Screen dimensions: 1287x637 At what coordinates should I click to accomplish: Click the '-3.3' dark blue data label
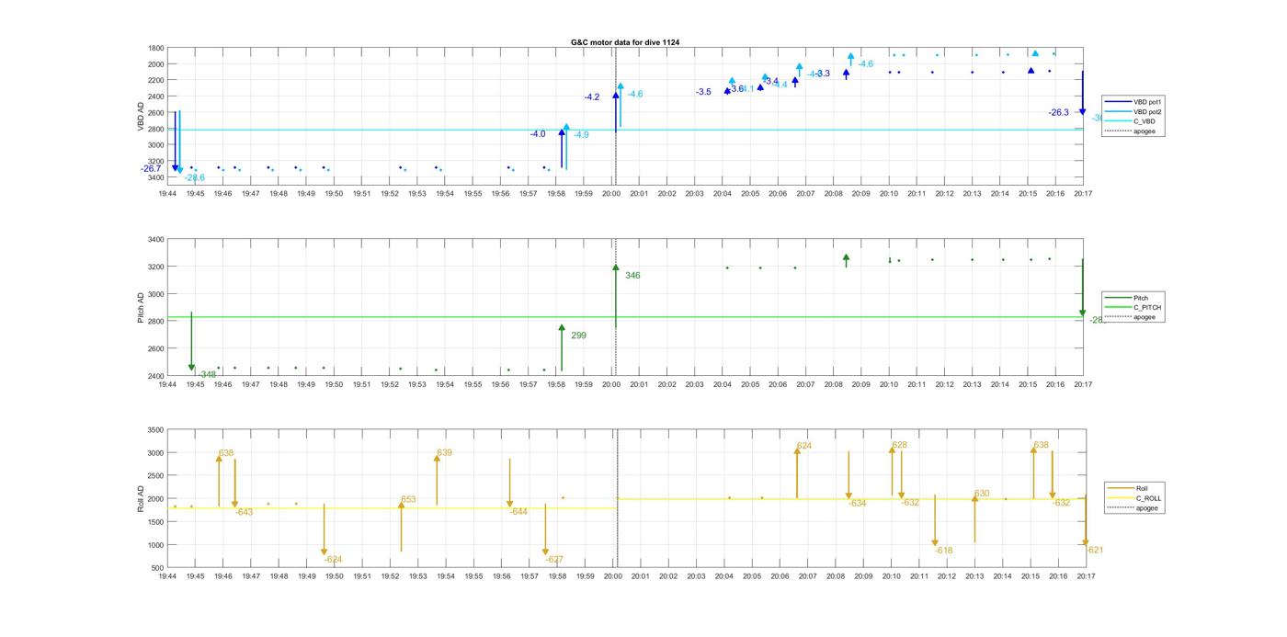[x=822, y=74]
